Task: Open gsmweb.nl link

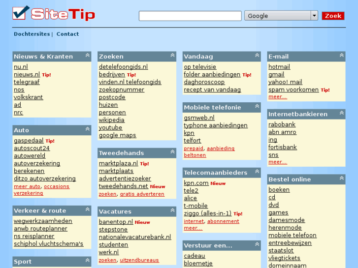Action: click(199, 118)
